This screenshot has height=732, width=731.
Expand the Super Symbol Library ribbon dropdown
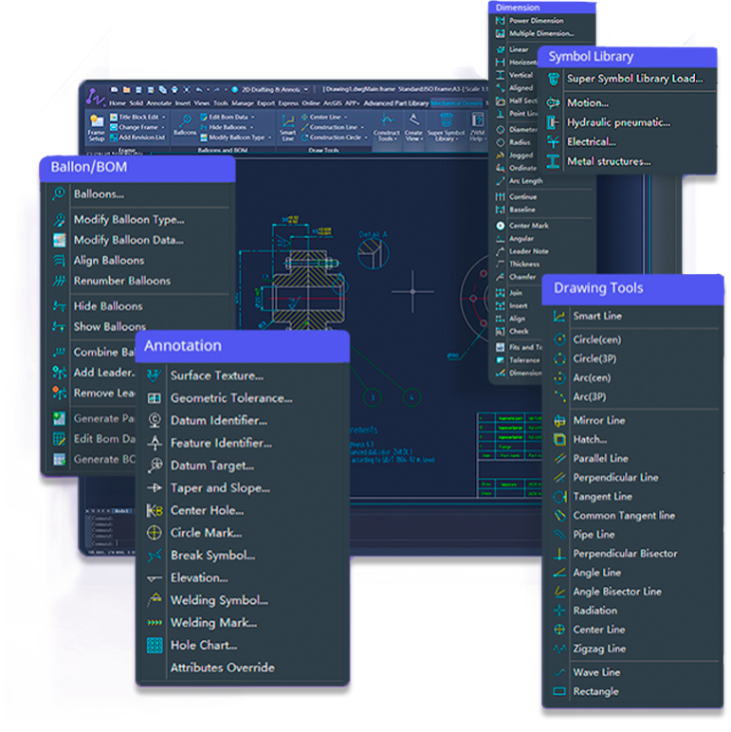[x=446, y=134]
